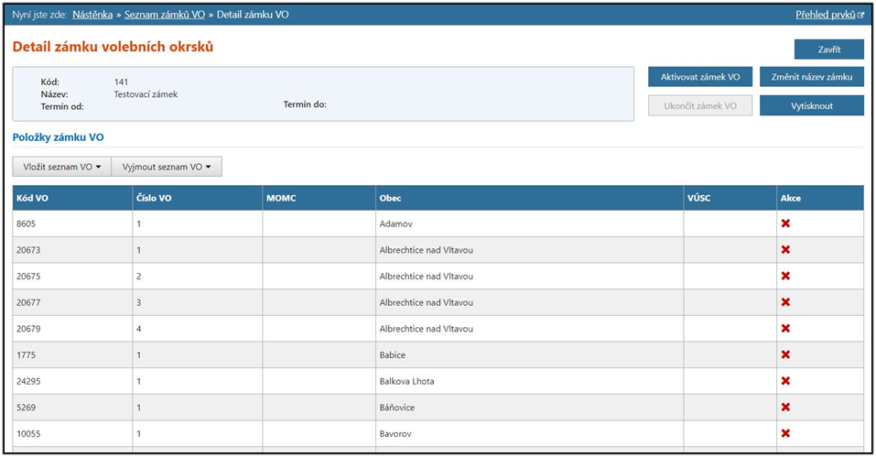Delete VO 20679 entry with red X
Image resolution: width=876 pixels, height=457 pixels.
point(785,329)
